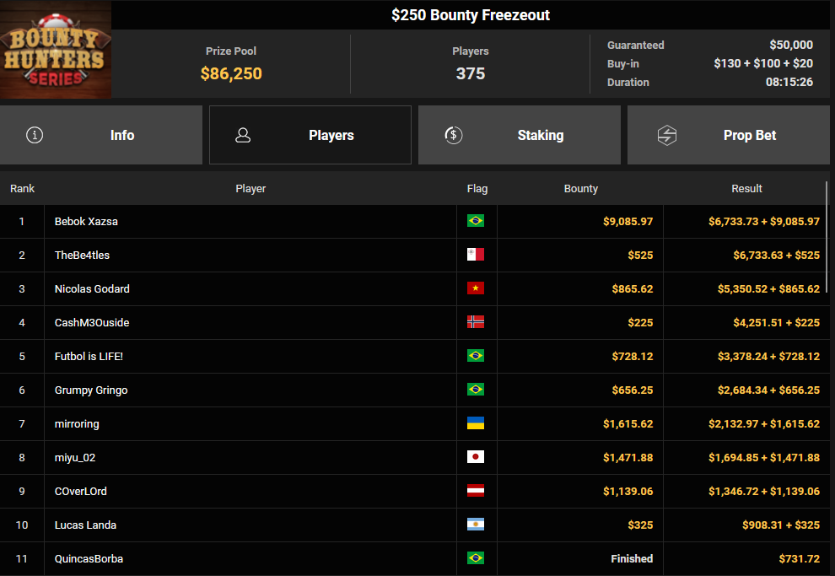The width and height of the screenshot is (835, 576).
Task: Click the Norway flag for CashM3Ouside
Action: (476, 322)
